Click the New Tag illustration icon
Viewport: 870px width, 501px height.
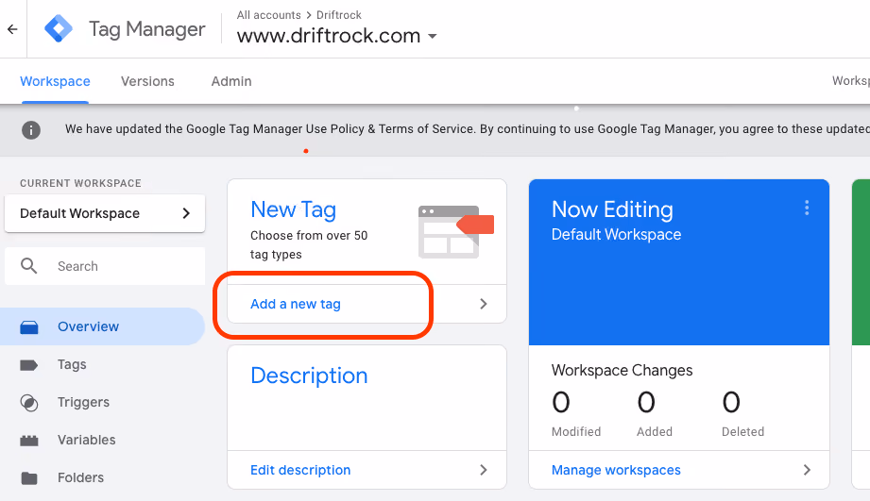coord(456,232)
